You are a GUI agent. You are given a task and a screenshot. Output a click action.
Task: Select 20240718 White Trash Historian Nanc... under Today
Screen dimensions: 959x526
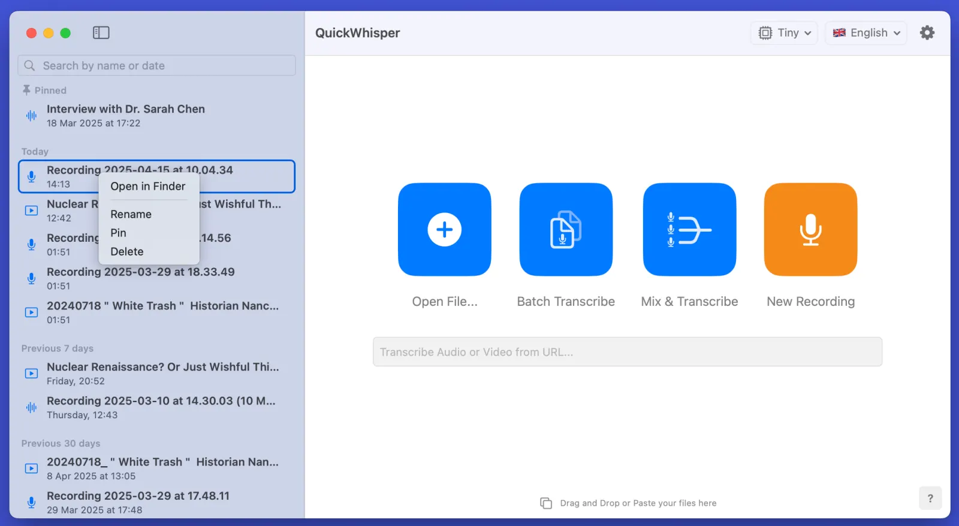156,312
